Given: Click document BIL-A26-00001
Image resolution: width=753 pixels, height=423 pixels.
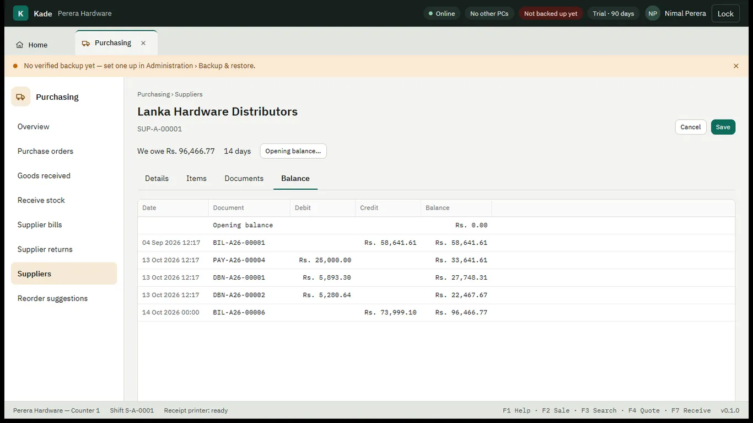Looking at the screenshot, I should [x=239, y=243].
